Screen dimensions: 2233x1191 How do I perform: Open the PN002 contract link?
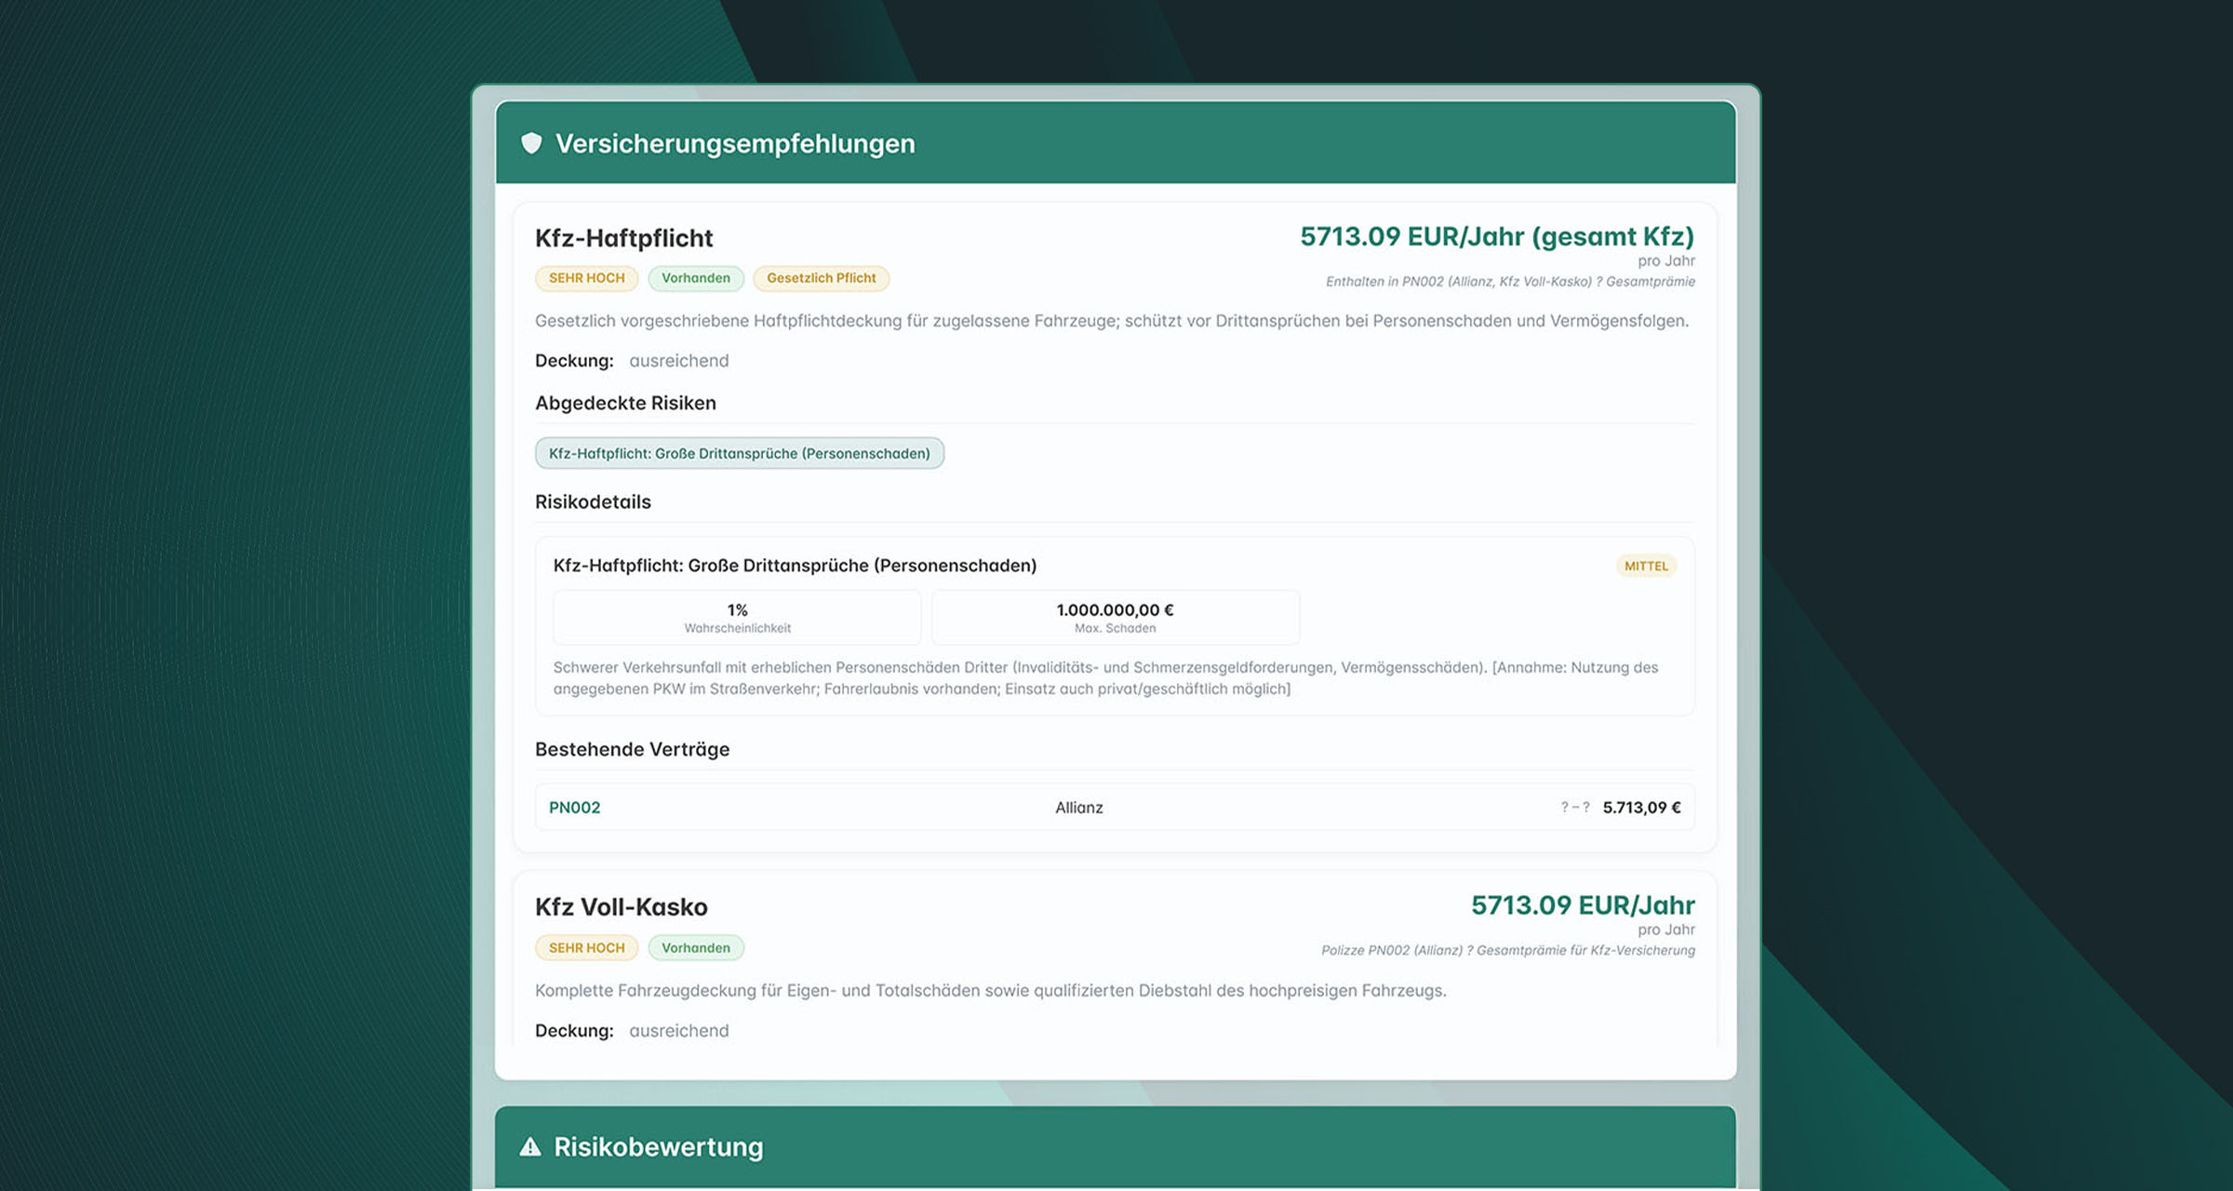click(574, 808)
